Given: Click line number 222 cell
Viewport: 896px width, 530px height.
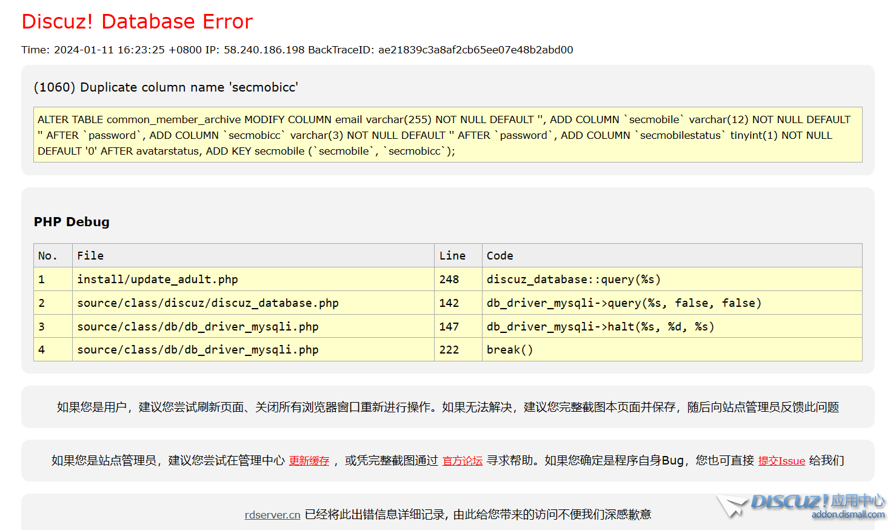Looking at the screenshot, I should point(458,350).
